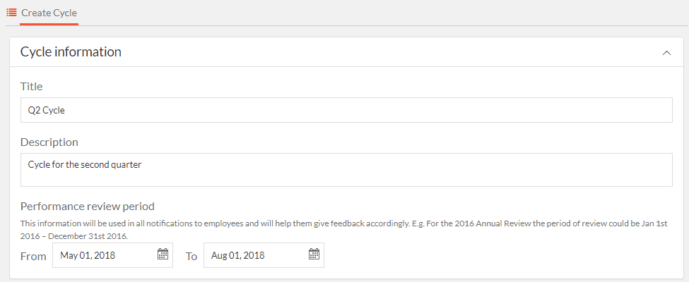Select the Create Cycle tab
The width and height of the screenshot is (689, 282).
click(x=49, y=13)
